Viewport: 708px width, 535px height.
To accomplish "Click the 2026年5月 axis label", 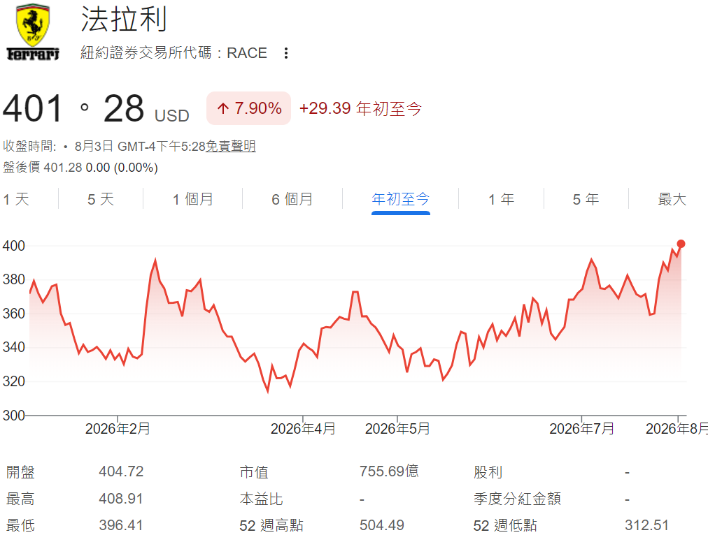I will [397, 429].
